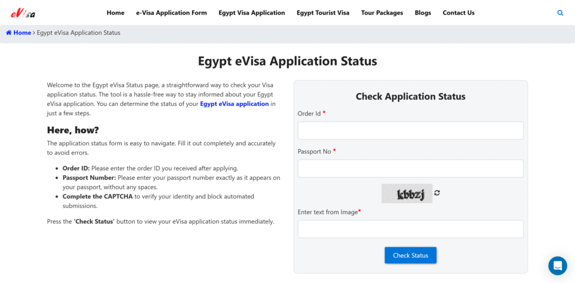The height and width of the screenshot is (283, 575).
Task: Select the Enter text from Image field
Action: [410, 229]
